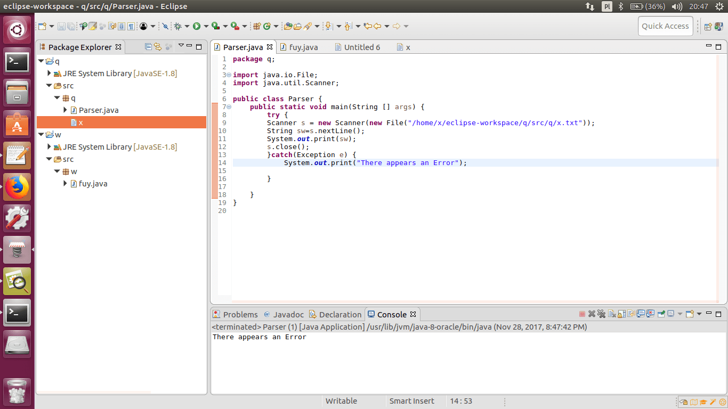Click the New wizard toolbar icon
The height and width of the screenshot is (409, 728).
pyautogui.click(x=42, y=26)
